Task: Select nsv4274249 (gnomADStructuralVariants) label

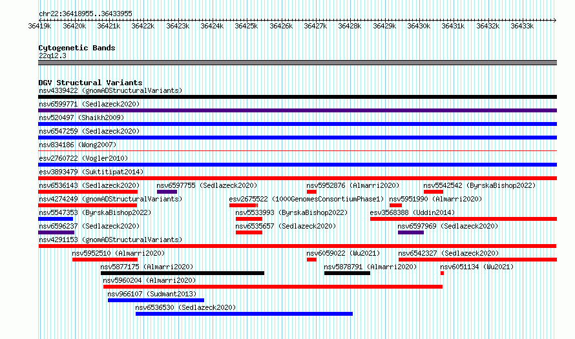Action: click(110, 199)
